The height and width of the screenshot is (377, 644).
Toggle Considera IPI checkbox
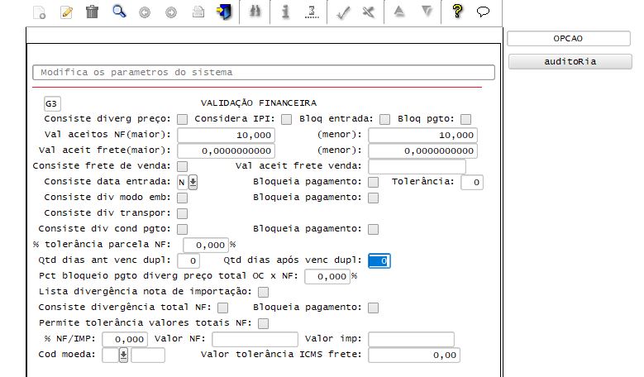[x=287, y=120]
